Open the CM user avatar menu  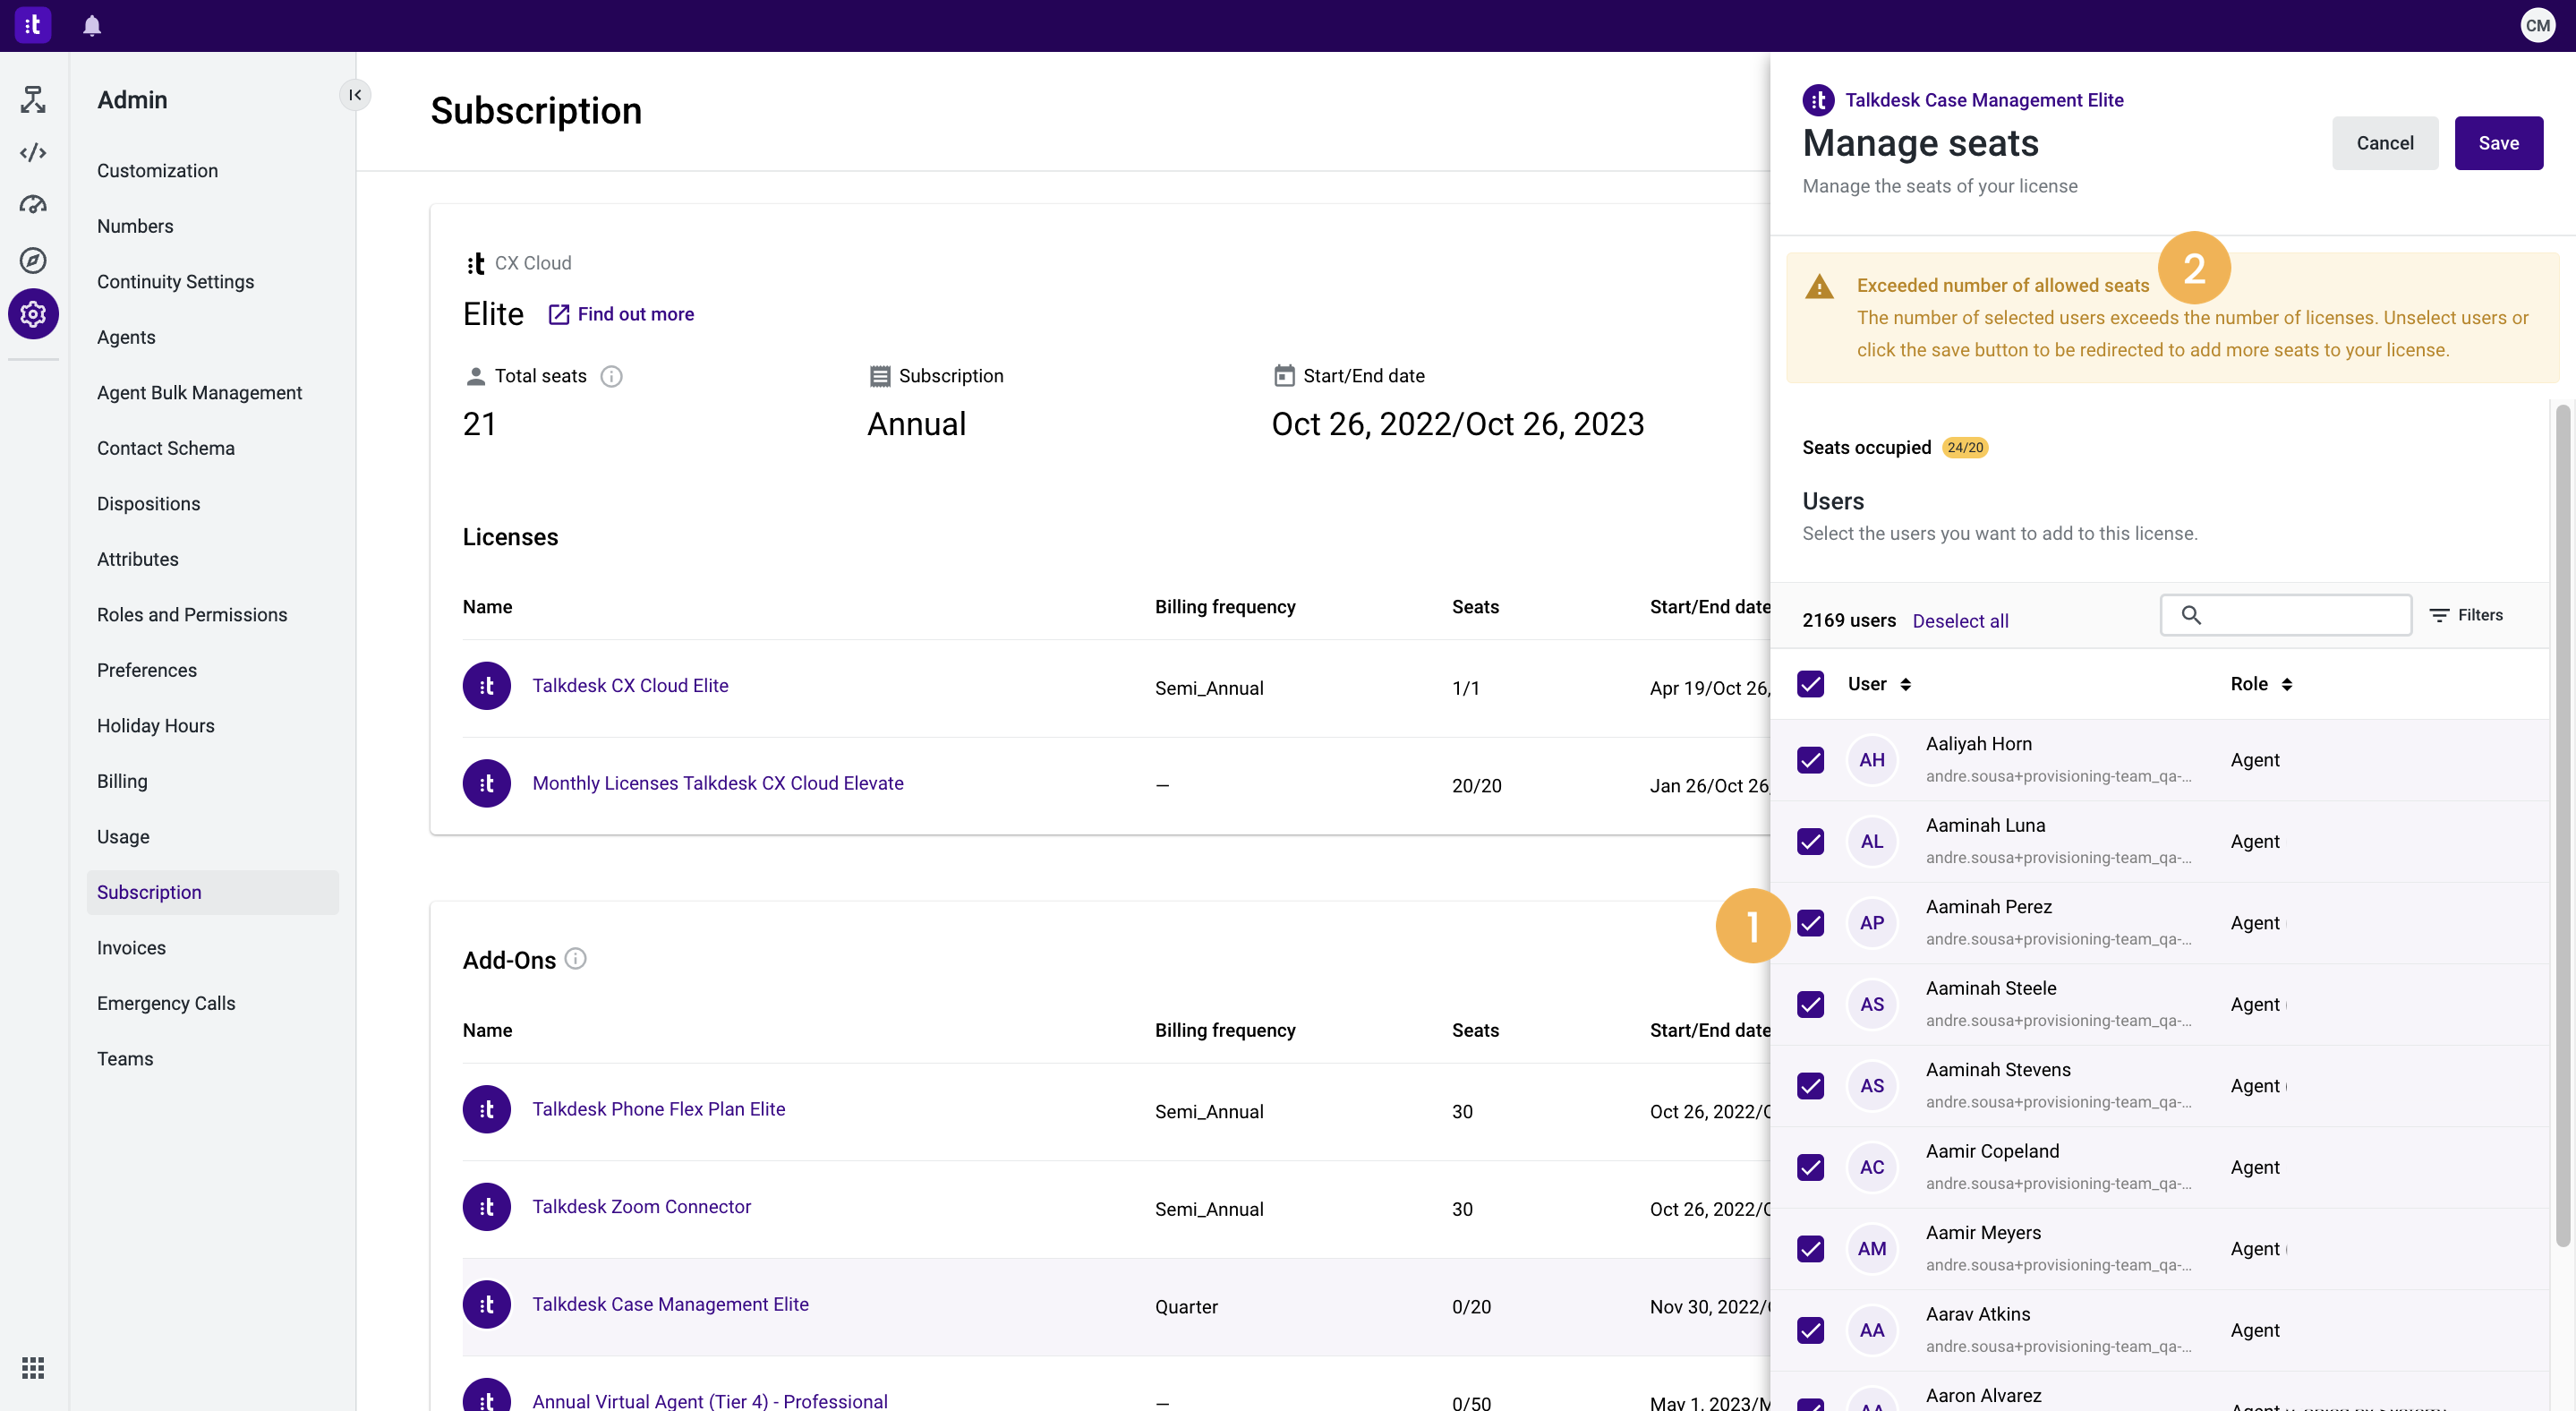(x=2537, y=26)
